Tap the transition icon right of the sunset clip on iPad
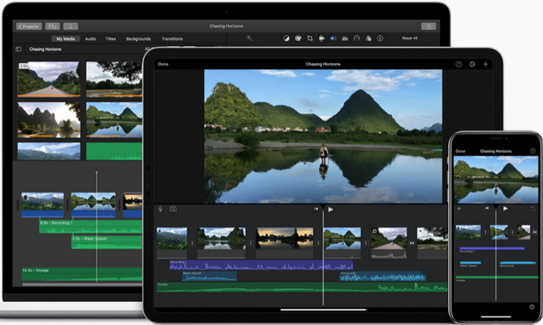The height and width of the screenshot is (325, 543). (x=318, y=243)
